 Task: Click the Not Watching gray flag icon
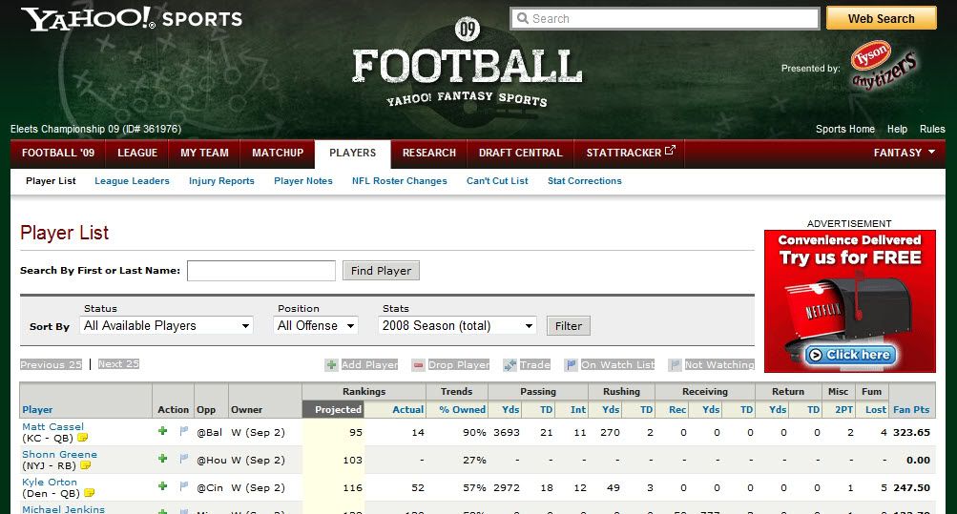point(675,364)
